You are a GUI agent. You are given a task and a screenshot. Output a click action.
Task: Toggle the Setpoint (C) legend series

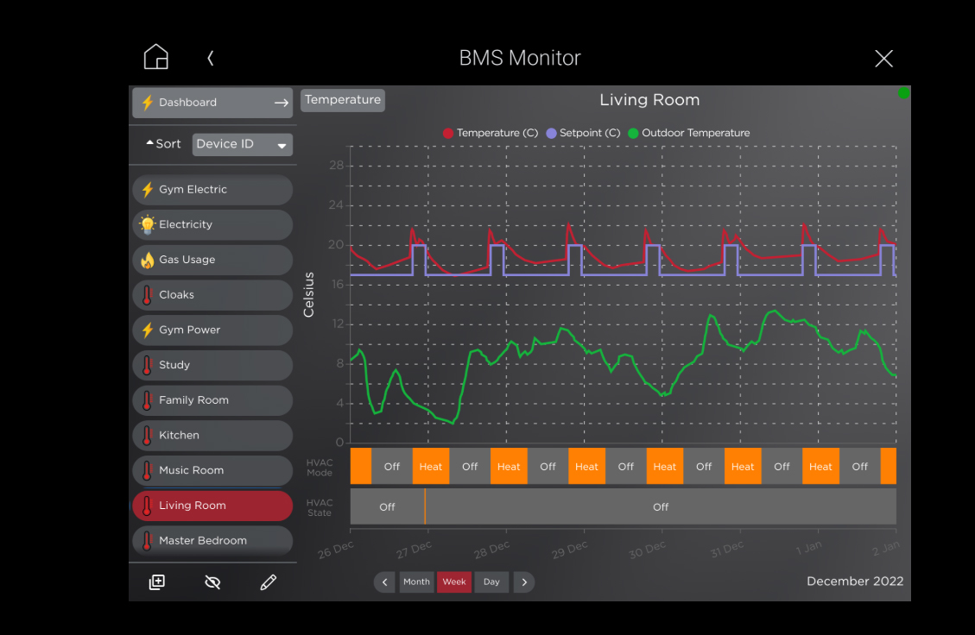pos(583,133)
